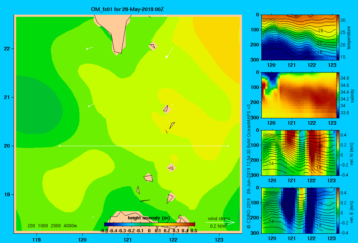
Task: Open the salinity depth section panel
Action: (299, 95)
